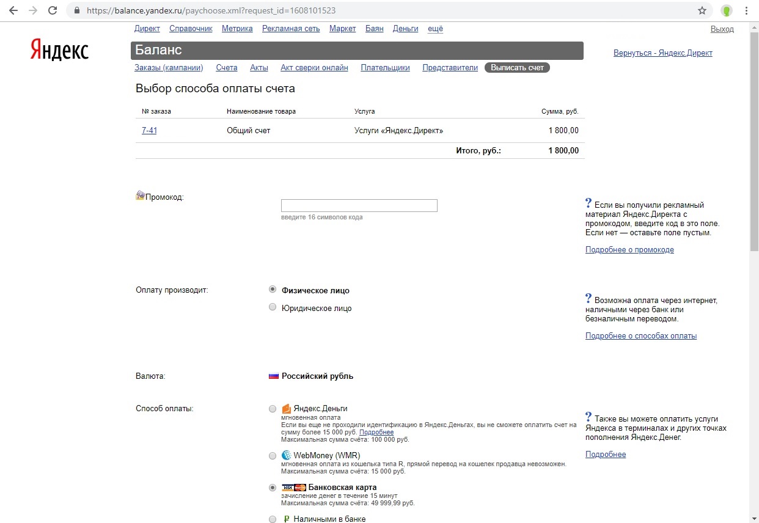
Task: Choose WebMoney (WMR) payment option
Action: coord(273,455)
